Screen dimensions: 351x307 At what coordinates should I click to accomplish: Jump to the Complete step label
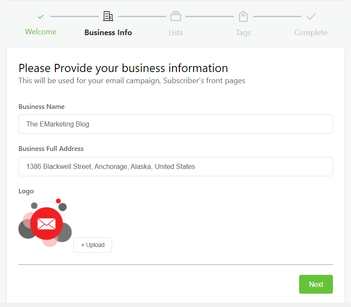[x=311, y=33]
